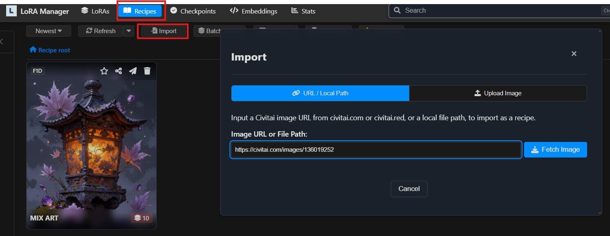Switch to Upload Image tab
The width and height of the screenshot is (610, 236).
(x=498, y=93)
